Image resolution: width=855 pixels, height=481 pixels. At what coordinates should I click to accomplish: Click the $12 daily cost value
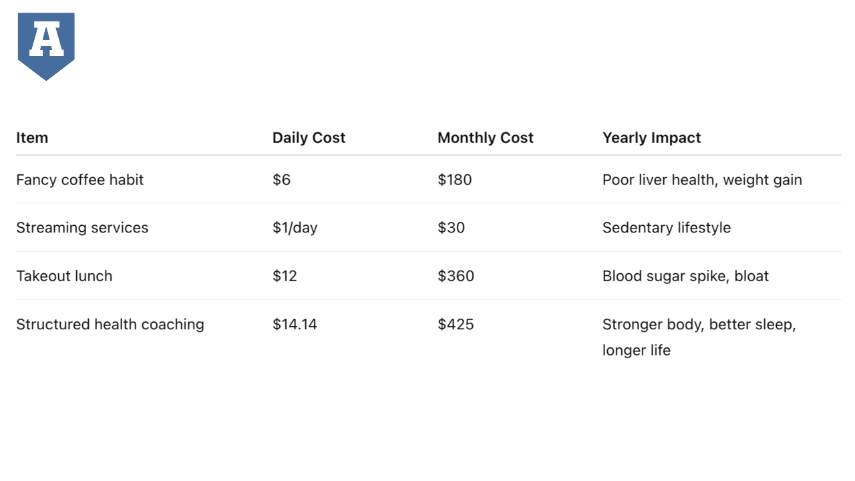click(285, 276)
